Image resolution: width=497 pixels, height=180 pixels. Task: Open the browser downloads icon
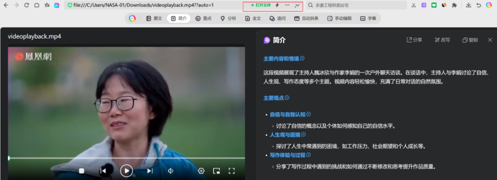468,5
